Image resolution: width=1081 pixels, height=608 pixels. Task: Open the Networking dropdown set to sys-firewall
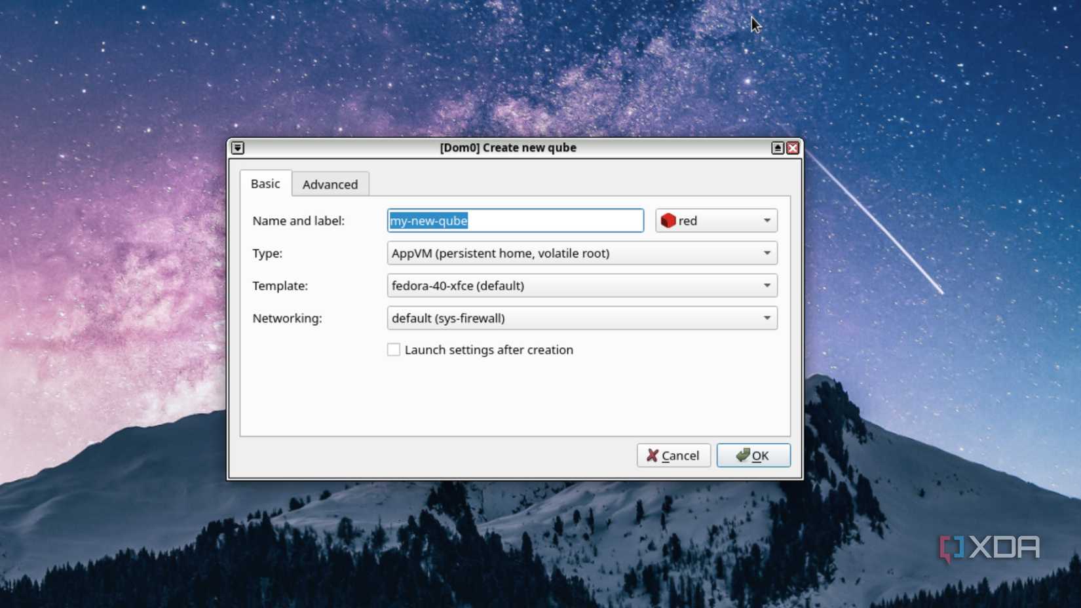[x=582, y=318]
